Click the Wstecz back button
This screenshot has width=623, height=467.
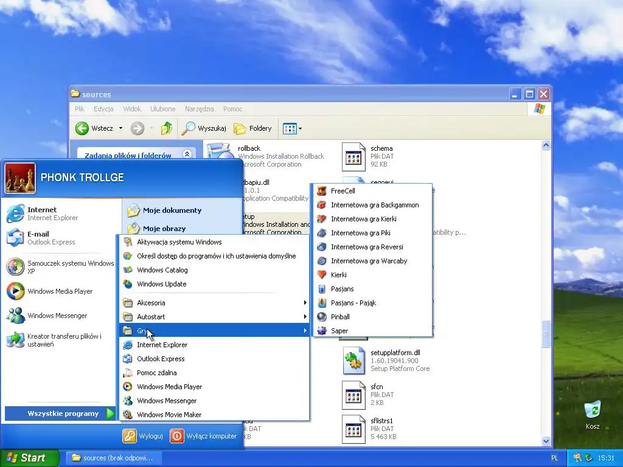point(94,128)
